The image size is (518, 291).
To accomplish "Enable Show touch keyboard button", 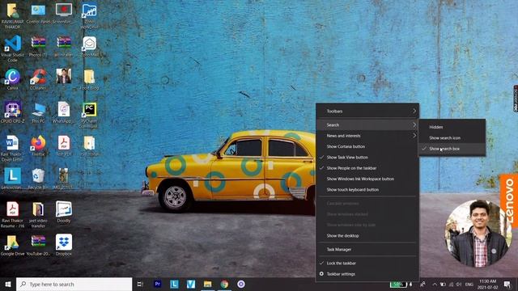I will (367, 190).
